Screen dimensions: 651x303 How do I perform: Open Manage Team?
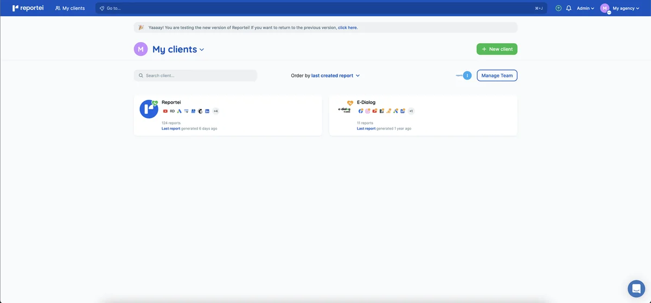497,75
